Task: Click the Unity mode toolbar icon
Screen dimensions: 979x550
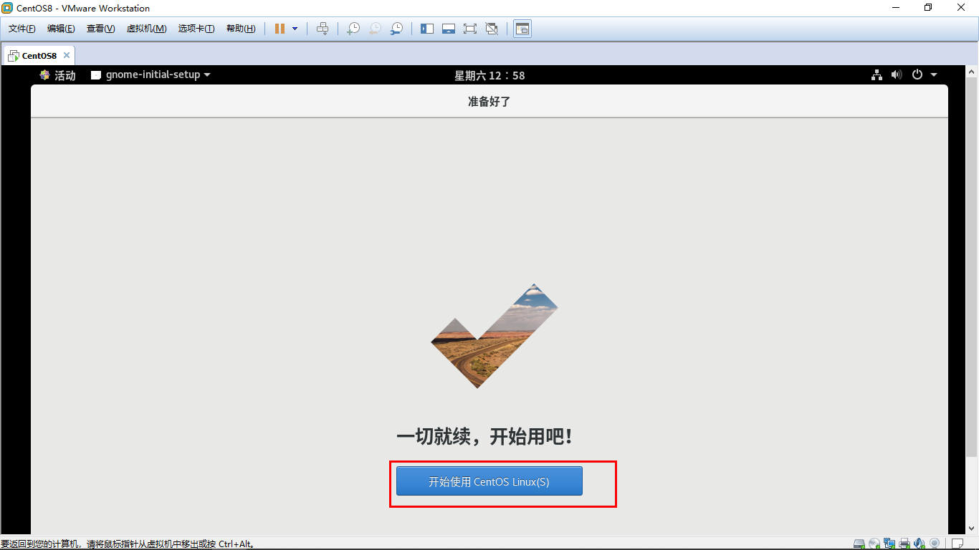Action: [x=492, y=29]
